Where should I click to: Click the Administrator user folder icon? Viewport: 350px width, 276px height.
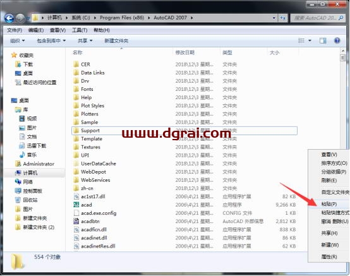tap(18, 164)
